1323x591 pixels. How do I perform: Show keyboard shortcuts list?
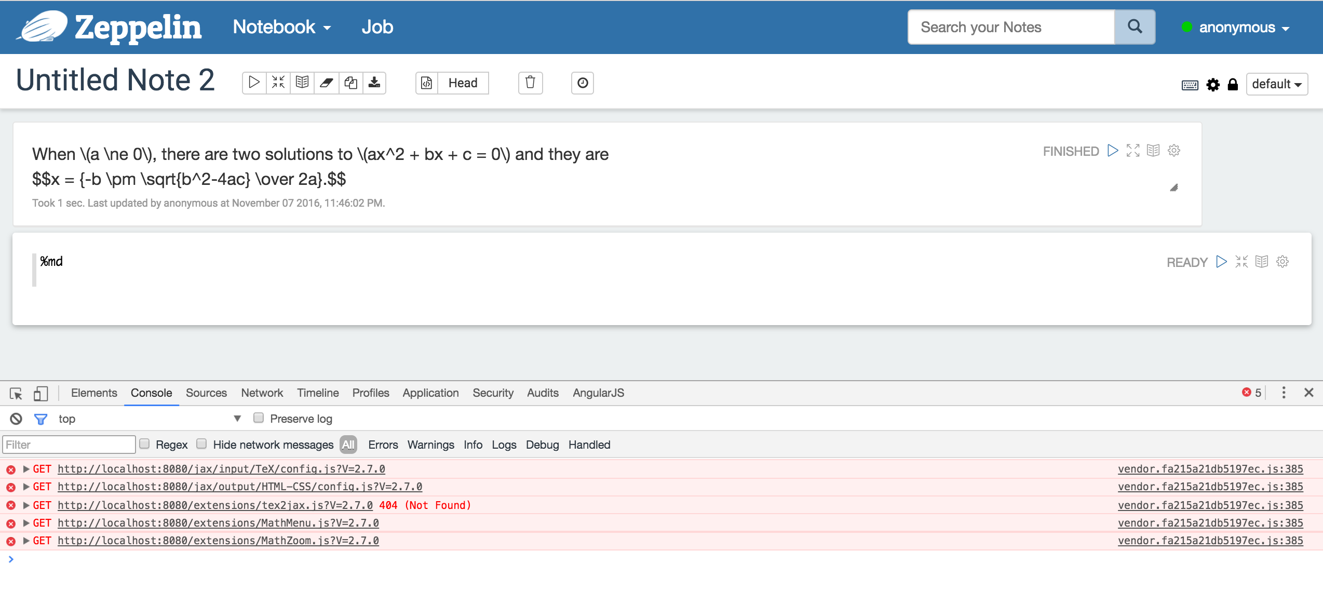[1190, 85]
